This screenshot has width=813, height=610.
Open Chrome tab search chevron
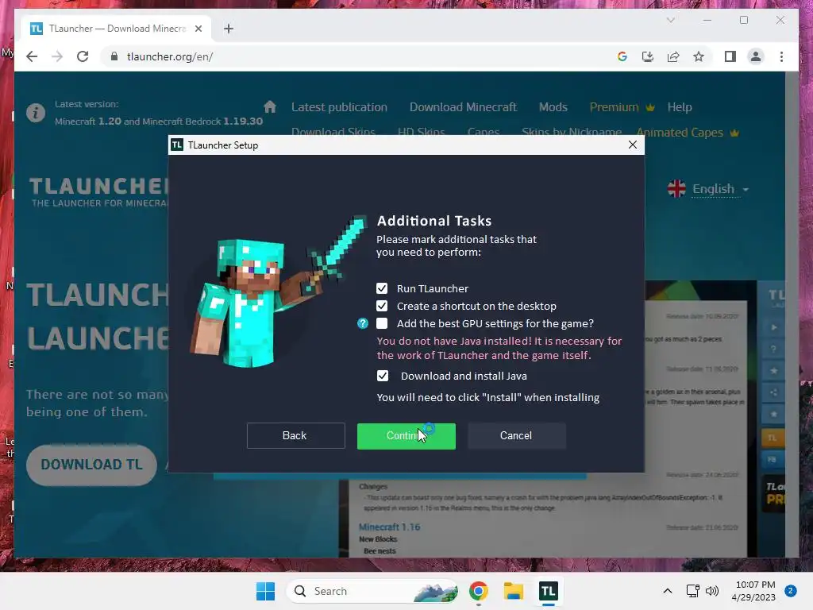pos(670,20)
